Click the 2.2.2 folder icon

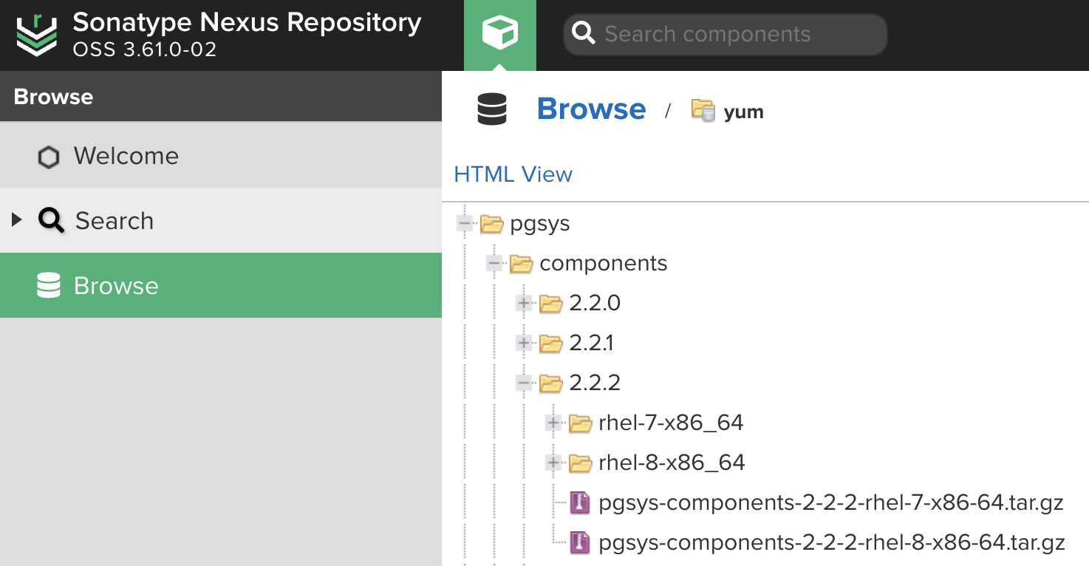[x=550, y=383]
